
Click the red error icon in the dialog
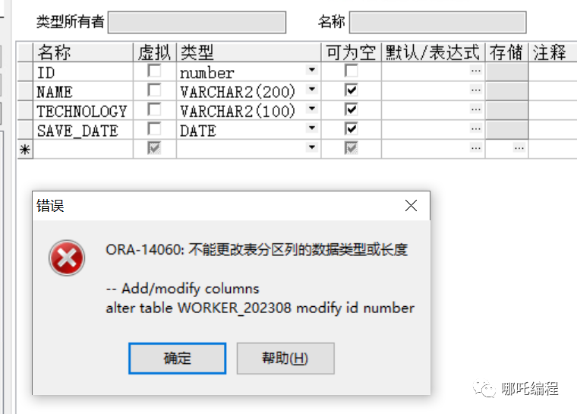pos(67,258)
